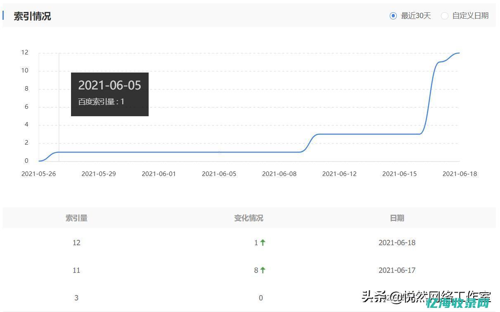Viewport: 500px width, 312px height.
Task: Click the y-axis value 12
Action: coord(25,52)
